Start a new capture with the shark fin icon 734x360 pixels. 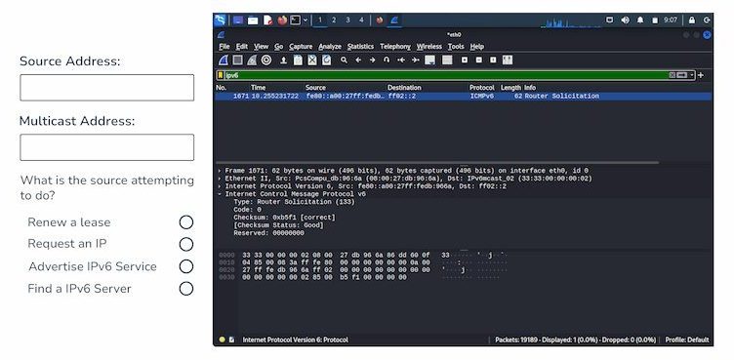(224, 60)
